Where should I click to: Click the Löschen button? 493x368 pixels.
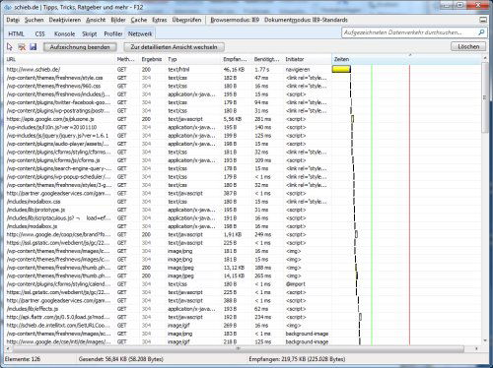click(x=468, y=46)
